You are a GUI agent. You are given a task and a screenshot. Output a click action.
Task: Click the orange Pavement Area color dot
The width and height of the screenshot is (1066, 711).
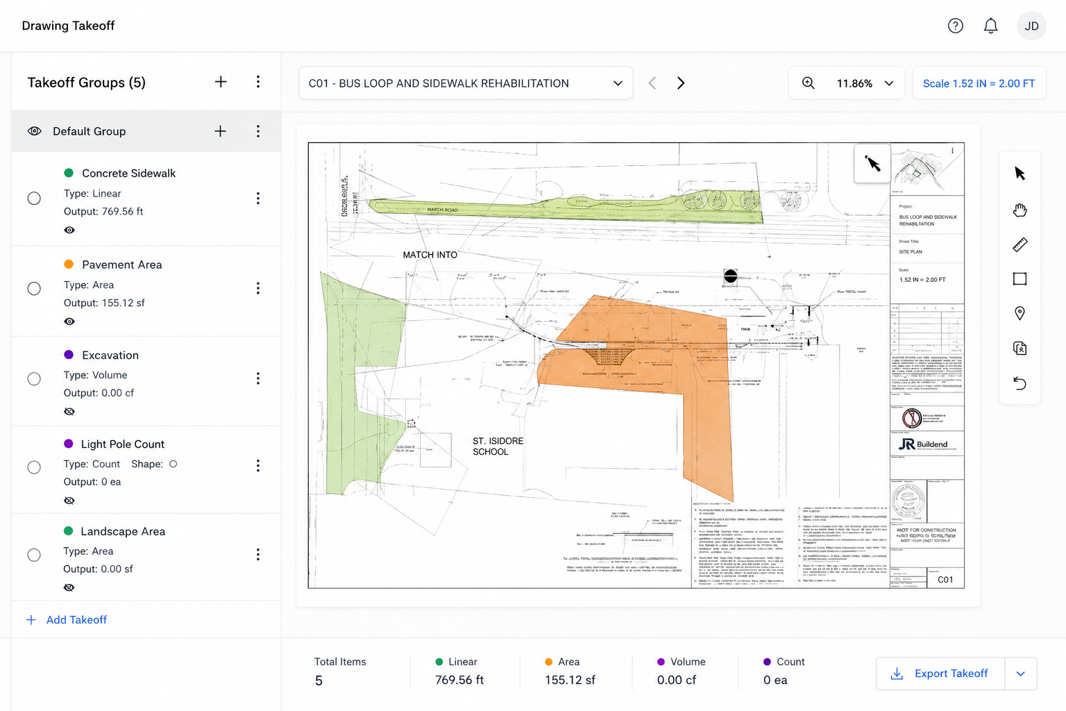[69, 264]
